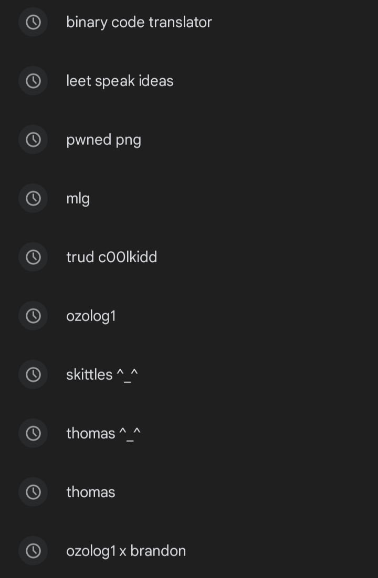378x578 pixels.
Task: Click the clock icon beside 'thomas'
Action: pos(33,492)
